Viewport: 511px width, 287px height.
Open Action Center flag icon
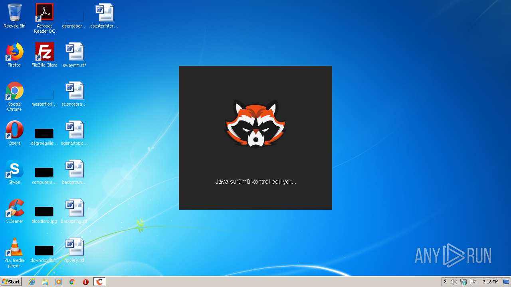coord(473,282)
